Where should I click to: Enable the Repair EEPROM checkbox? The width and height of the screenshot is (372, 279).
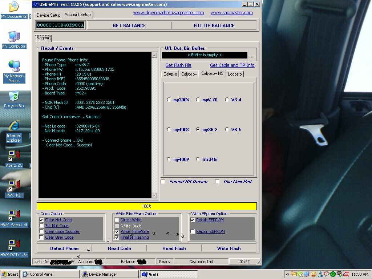coord(193,231)
